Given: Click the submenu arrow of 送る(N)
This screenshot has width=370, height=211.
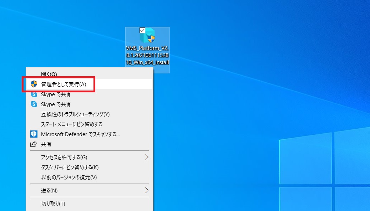Looking at the screenshot, I should 147,190.
